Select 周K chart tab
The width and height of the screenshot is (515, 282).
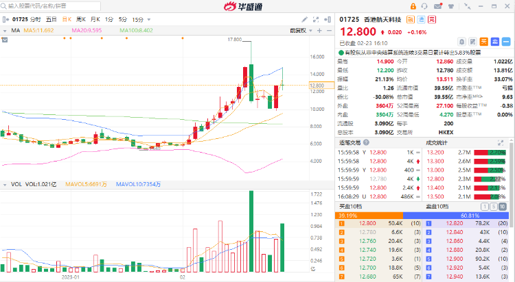pyautogui.click(x=81, y=20)
